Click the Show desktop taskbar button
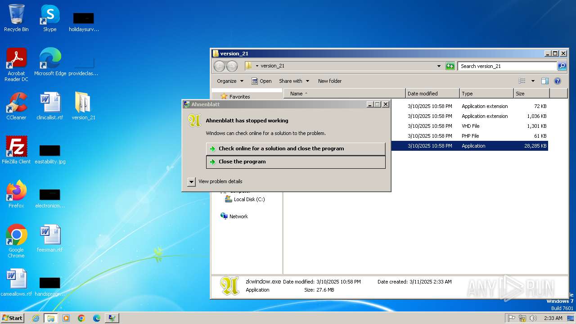Viewport: 576px width, 324px height. tap(571, 318)
